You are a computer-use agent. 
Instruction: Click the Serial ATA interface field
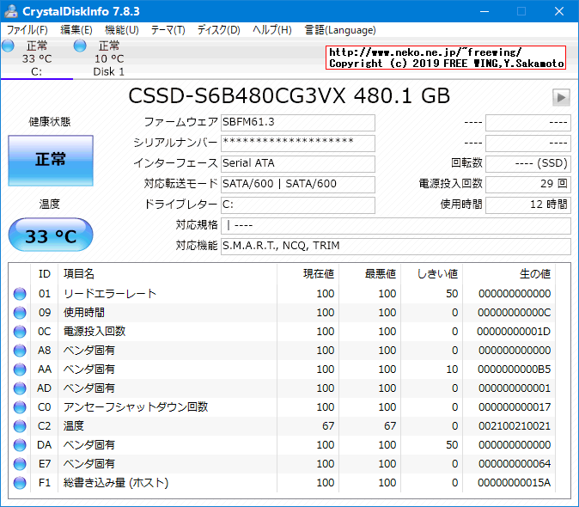pyautogui.click(x=298, y=164)
